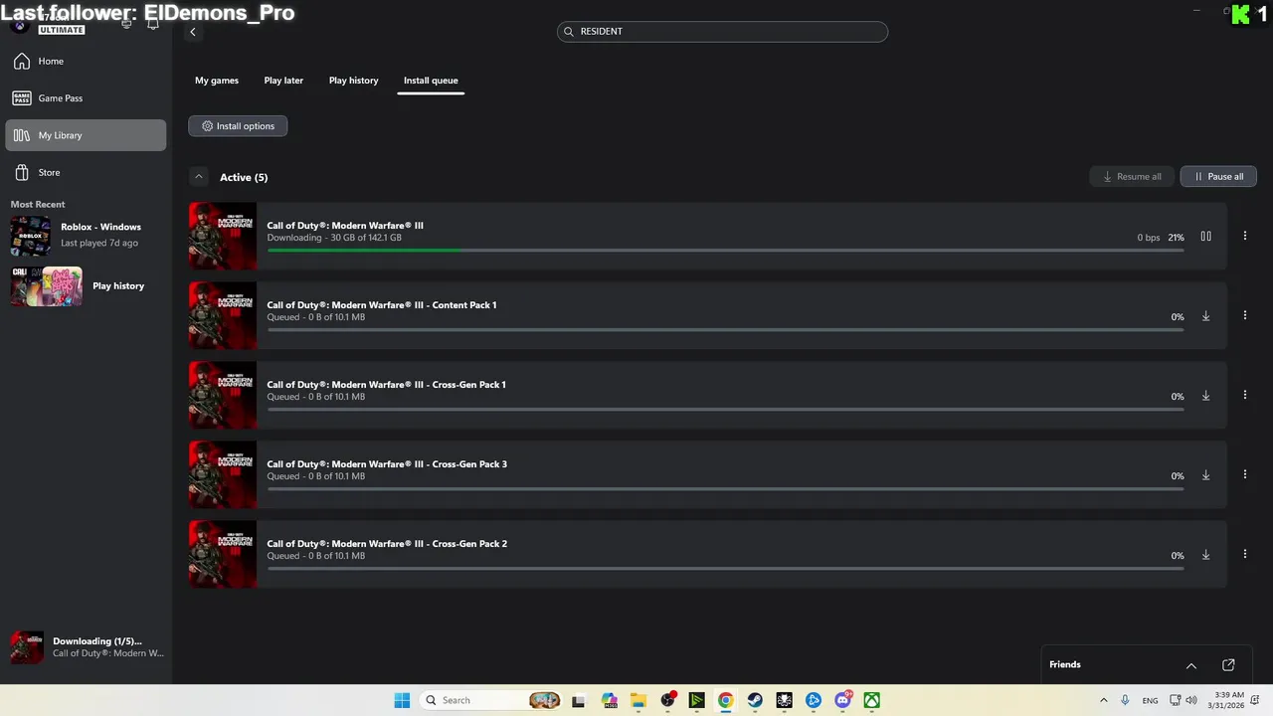The width and height of the screenshot is (1273, 716).
Task: Go back with the back arrow
Action: (193, 32)
